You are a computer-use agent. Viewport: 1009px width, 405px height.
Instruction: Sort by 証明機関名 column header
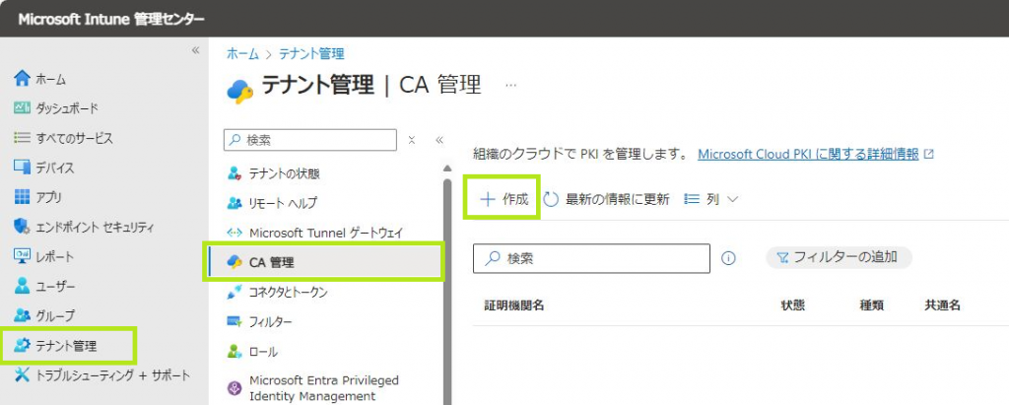(514, 305)
